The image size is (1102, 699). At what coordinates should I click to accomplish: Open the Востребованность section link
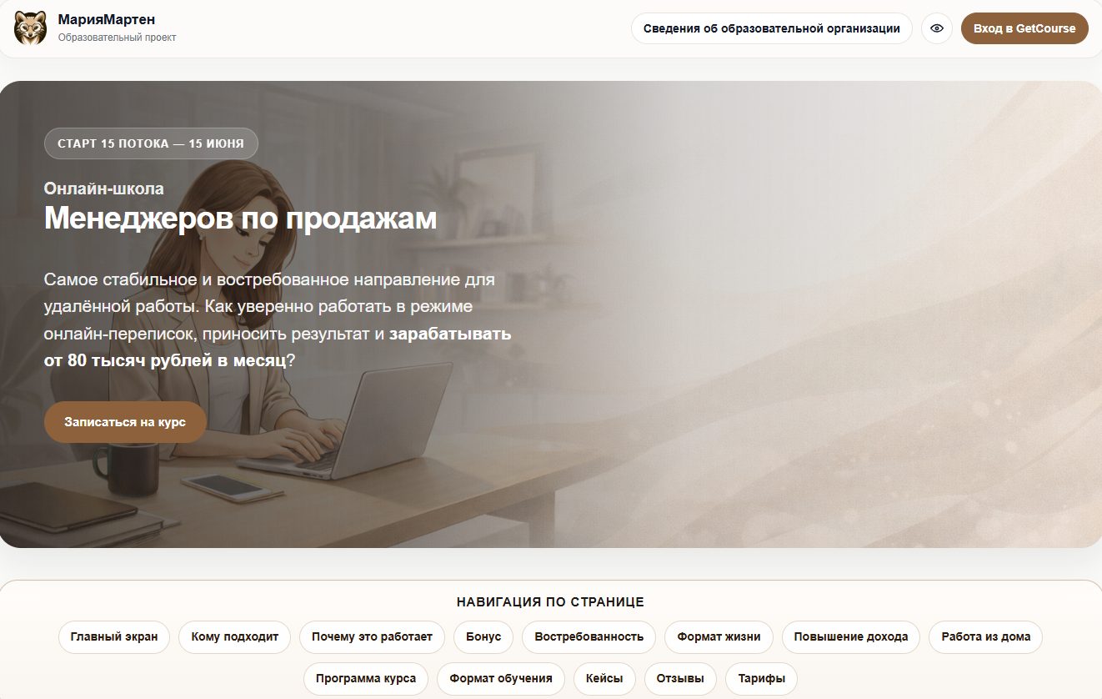[589, 636]
